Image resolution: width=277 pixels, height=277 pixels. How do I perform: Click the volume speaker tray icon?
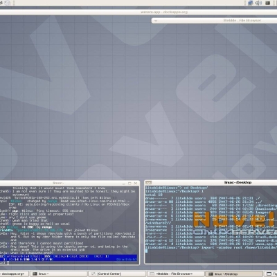(258, 3)
